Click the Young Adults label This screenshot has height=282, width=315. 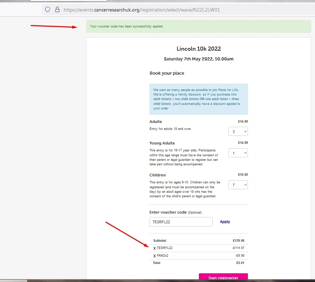162,143
